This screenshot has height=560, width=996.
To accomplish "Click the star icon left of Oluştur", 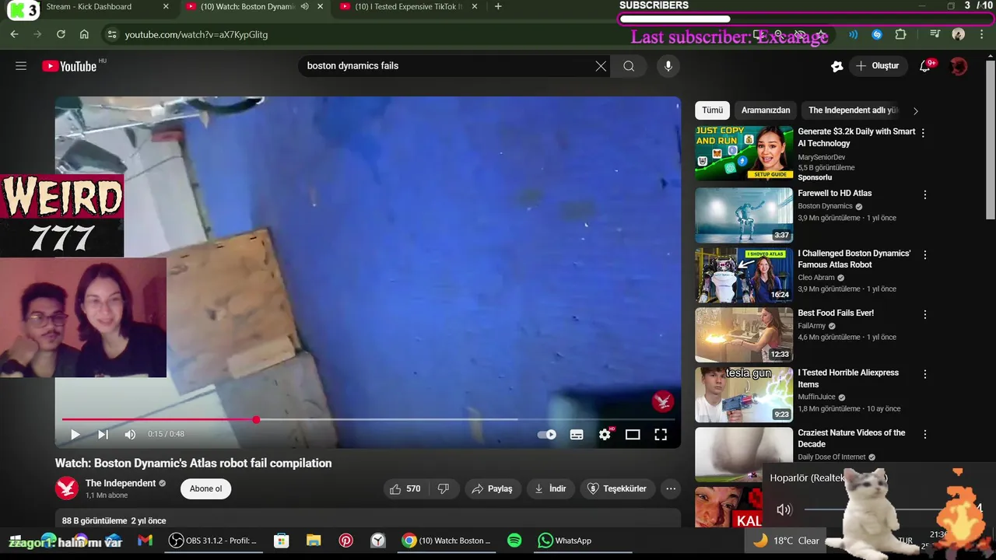I will coord(836,66).
